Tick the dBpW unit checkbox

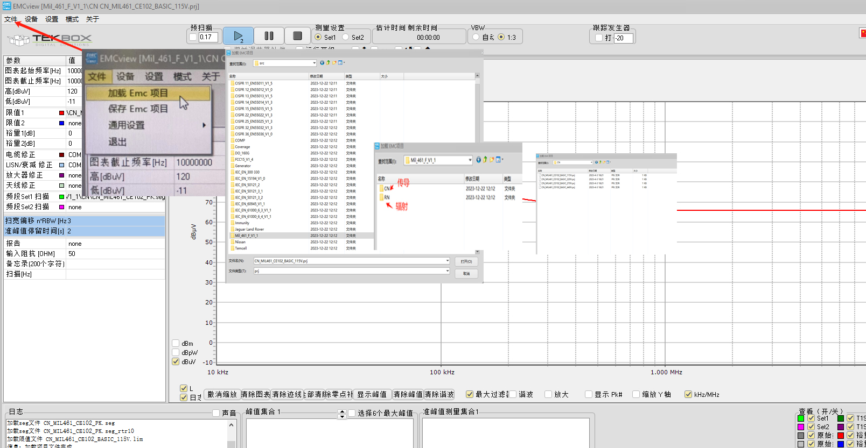click(176, 353)
